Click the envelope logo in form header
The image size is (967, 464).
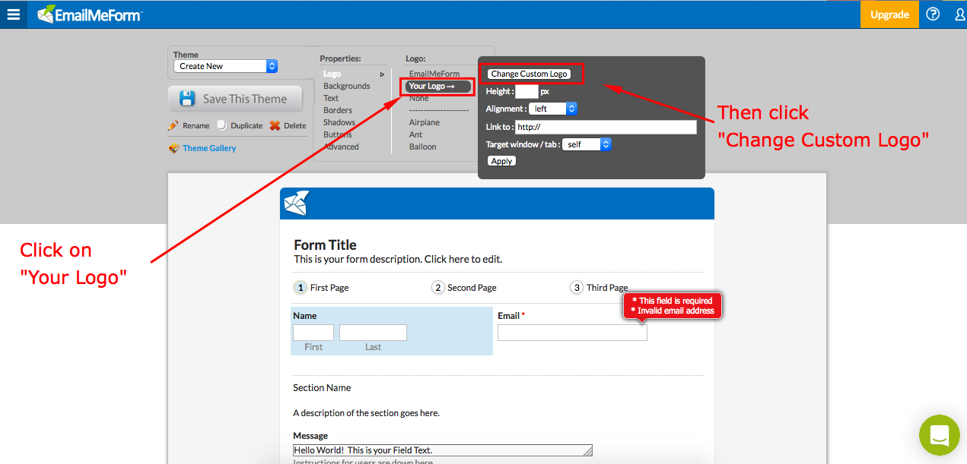[x=296, y=204]
